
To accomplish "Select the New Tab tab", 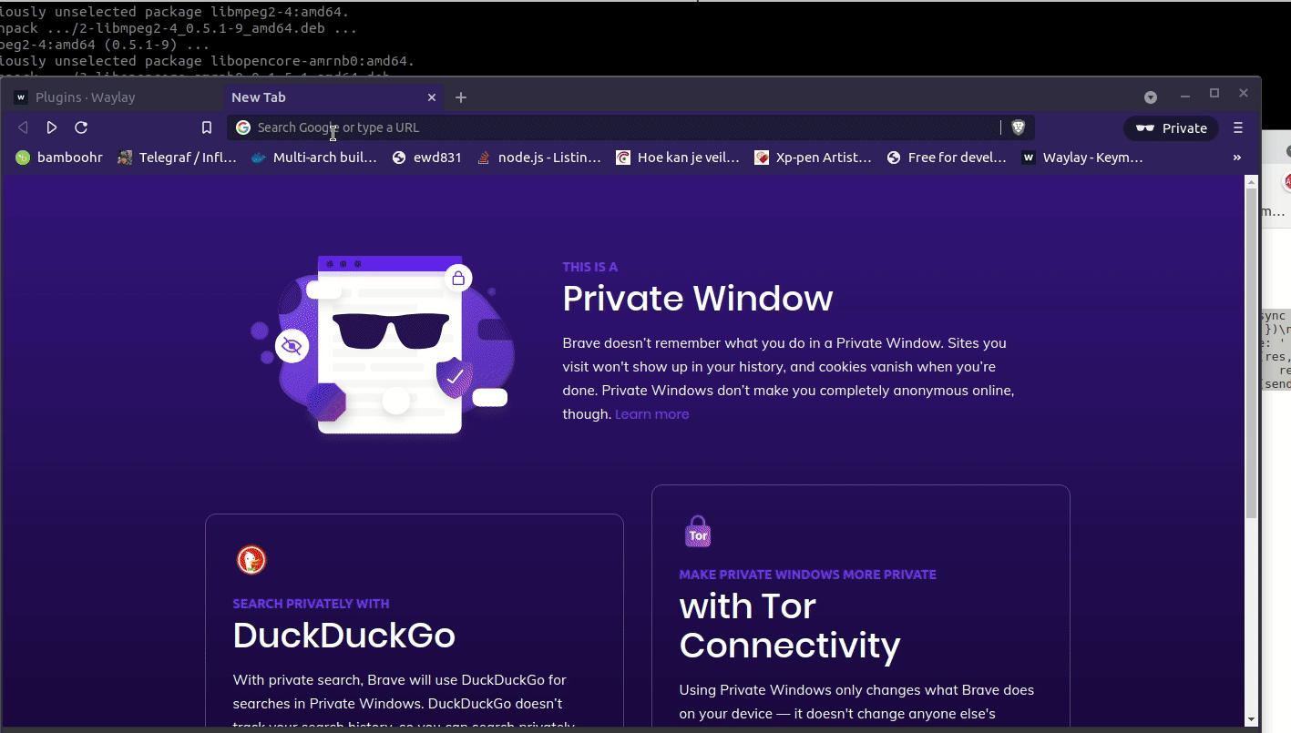I will click(x=333, y=97).
